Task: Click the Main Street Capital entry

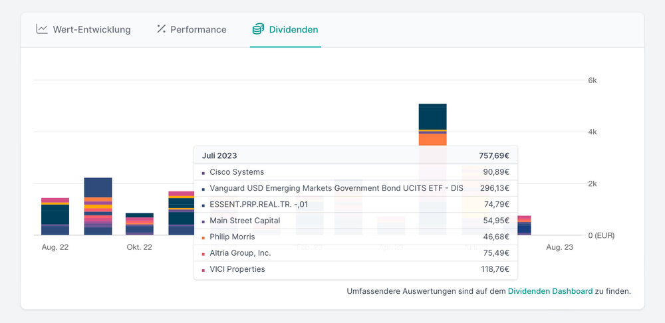Action: point(245,221)
